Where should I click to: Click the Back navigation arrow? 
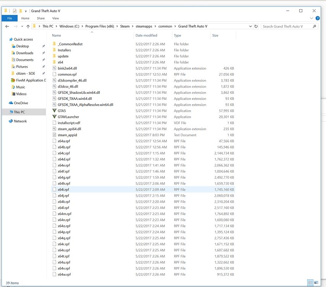7,26
